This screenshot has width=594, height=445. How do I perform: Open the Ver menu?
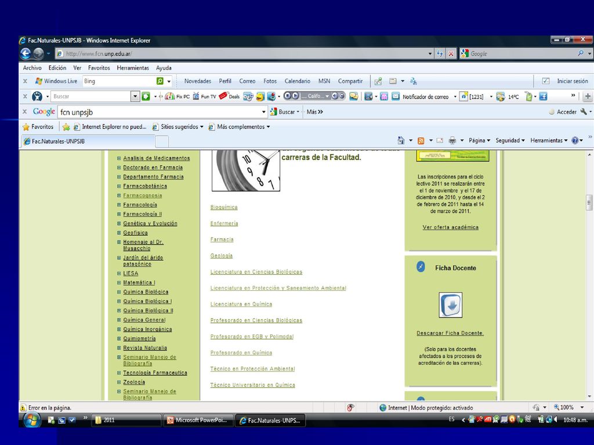(x=77, y=68)
